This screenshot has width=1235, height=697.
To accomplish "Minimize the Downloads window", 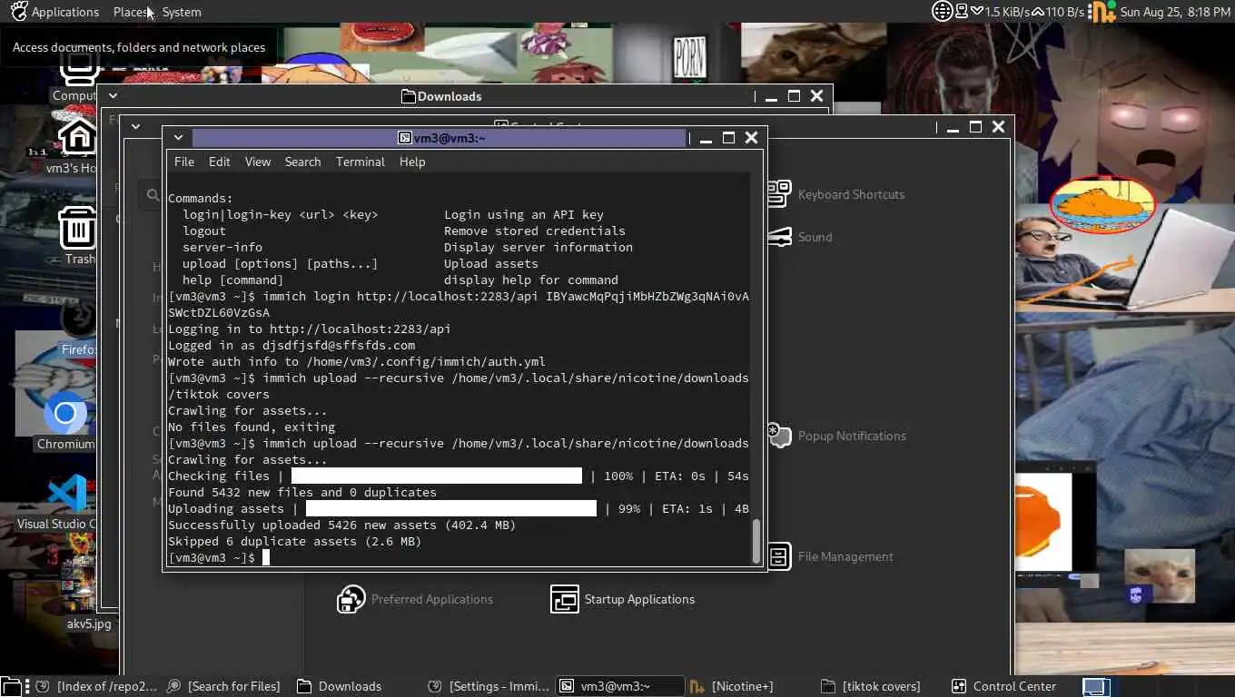I will pos(771,96).
